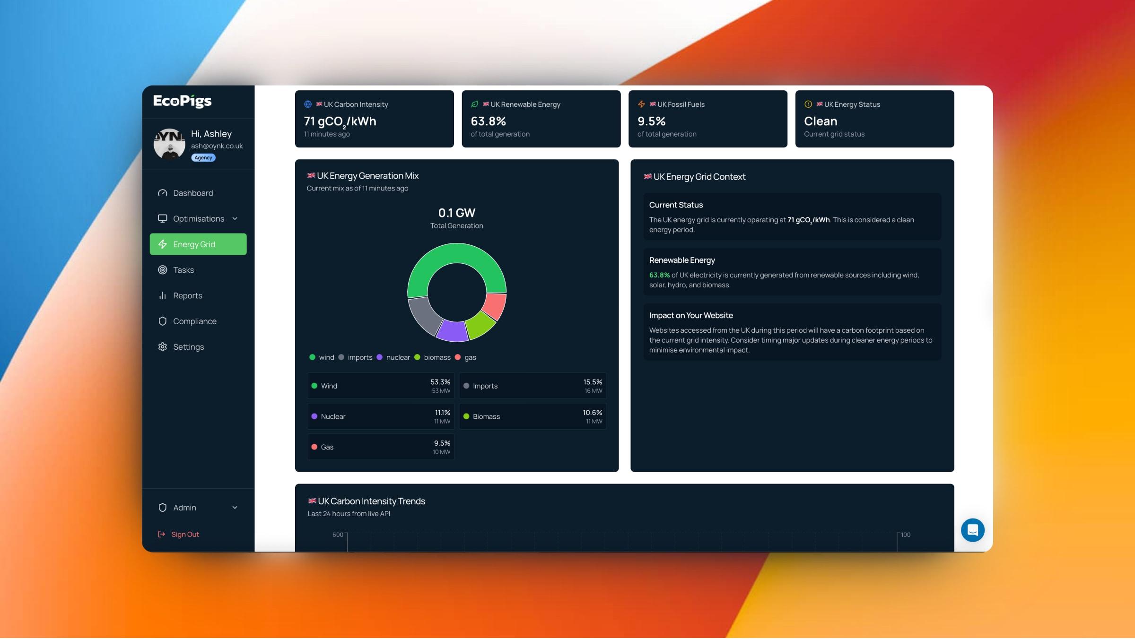This screenshot has height=639, width=1135.
Task: Click the Reports bar chart icon
Action: pyautogui.click(x=162, y=295)
